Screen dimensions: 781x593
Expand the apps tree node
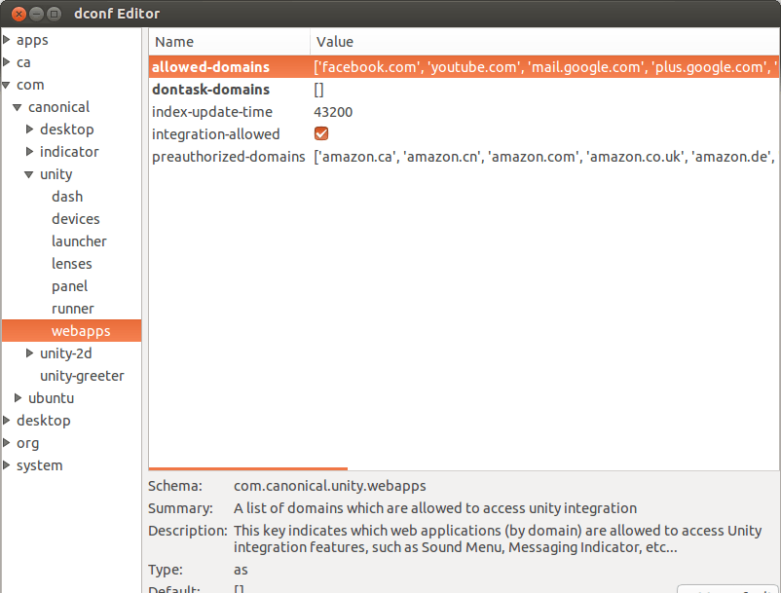coord(7,40)
